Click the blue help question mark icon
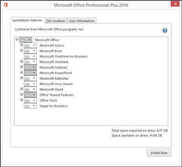 coord(165,30)
